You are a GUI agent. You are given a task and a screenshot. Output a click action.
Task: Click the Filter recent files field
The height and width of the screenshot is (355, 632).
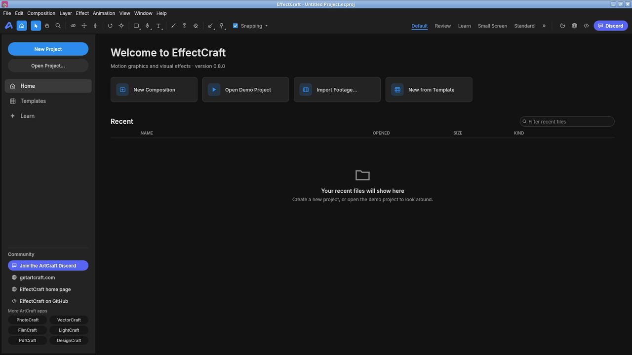coord(567,122)
